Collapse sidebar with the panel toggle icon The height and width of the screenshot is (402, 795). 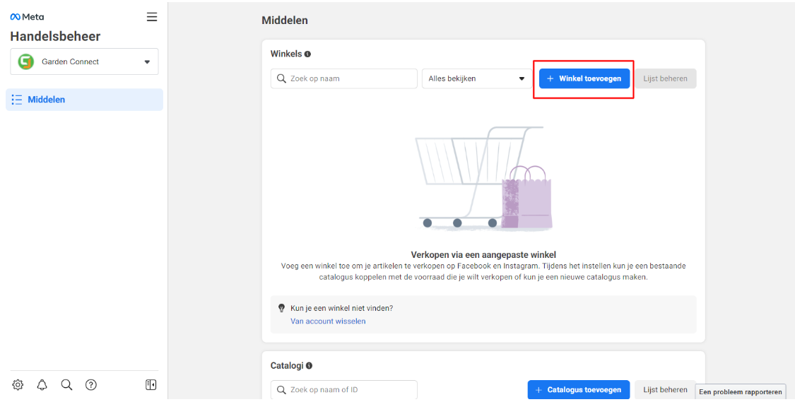(151, 385)
